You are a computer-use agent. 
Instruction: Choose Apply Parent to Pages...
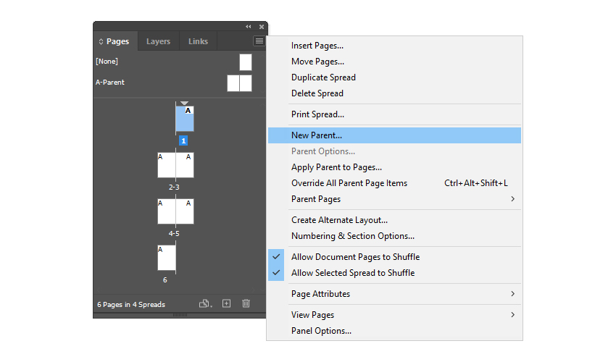pos(394,167)
